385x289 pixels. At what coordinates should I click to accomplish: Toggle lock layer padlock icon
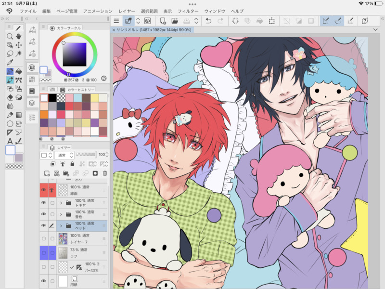[x=72, y=164]
